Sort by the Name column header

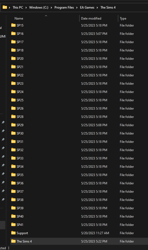(x=19, y=18)
